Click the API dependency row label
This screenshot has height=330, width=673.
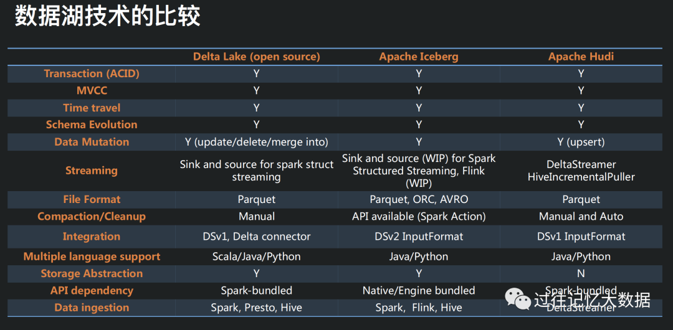point(92,291)
